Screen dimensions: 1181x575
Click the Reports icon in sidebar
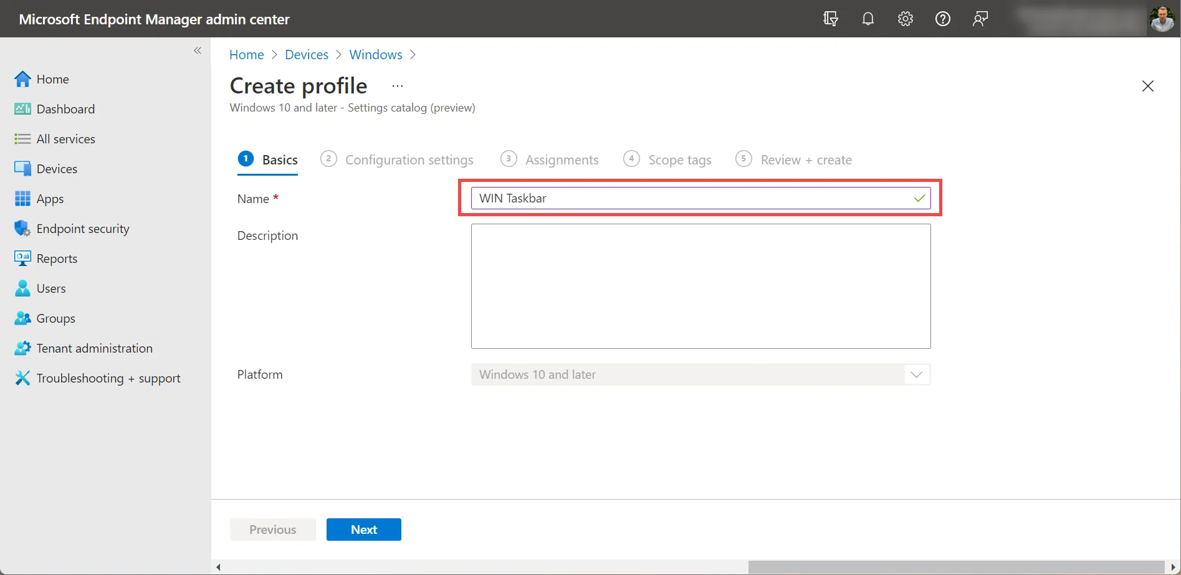click(x=22, y=259)
